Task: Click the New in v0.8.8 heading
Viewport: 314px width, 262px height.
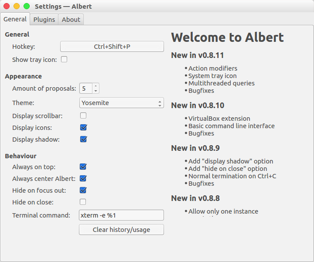Action: (x=195, y=198)
